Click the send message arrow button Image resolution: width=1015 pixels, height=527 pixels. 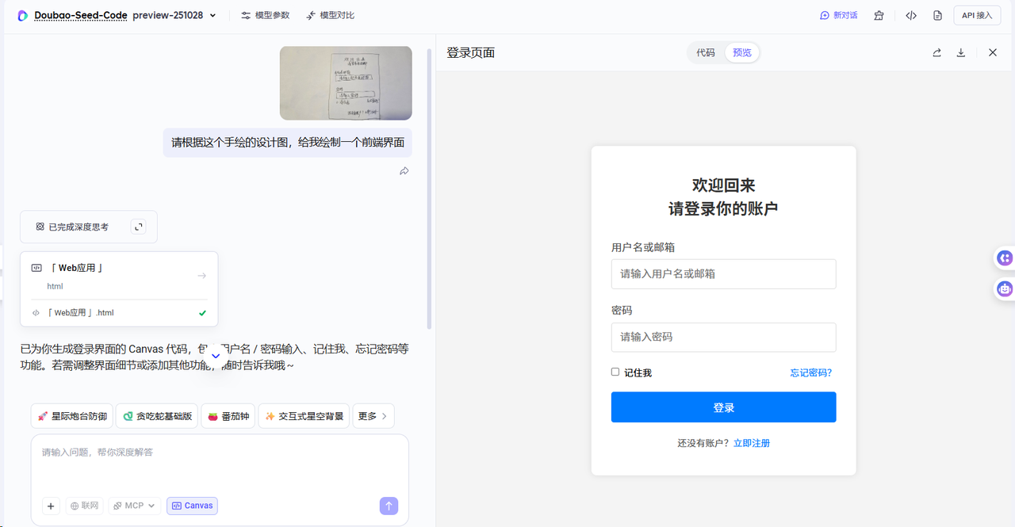point(389,506)
